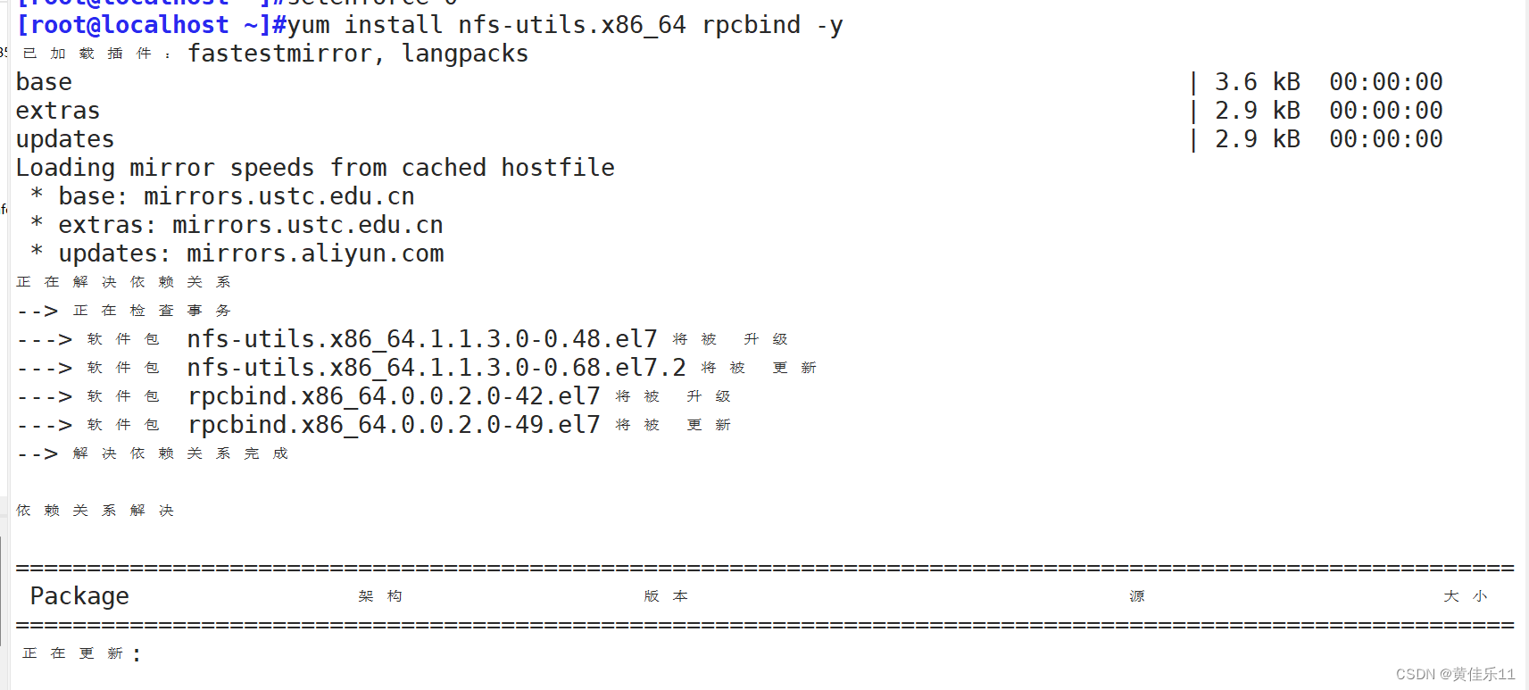Open the mirrors.aliyun.com updates mirror
The height and width of the screenshot is (690, 1529).
pyautogui.click(x=314, y=254)
